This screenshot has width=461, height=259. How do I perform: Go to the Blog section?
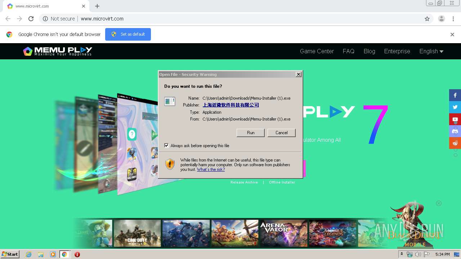[369, 51]
